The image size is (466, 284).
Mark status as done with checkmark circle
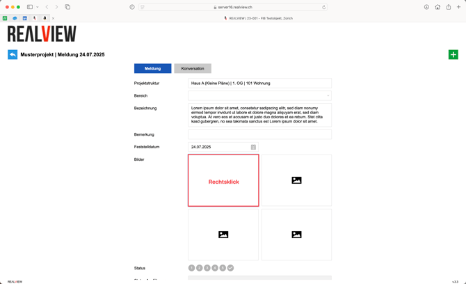click(x=231, y=268)
